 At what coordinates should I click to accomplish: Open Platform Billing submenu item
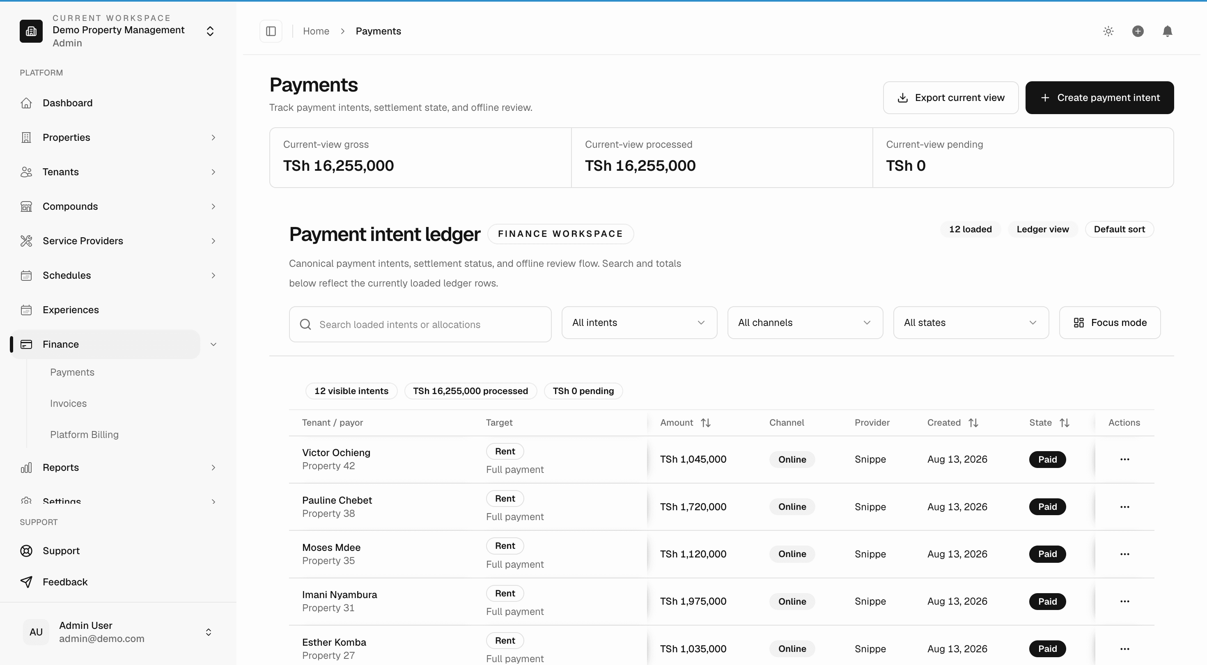84,434
